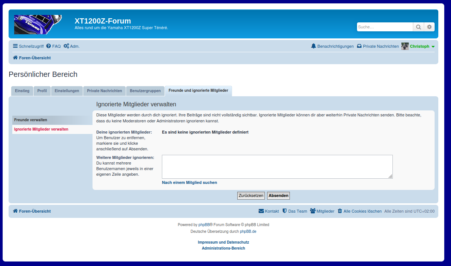Click the Zurücksetzen reset button

[251, 195]
